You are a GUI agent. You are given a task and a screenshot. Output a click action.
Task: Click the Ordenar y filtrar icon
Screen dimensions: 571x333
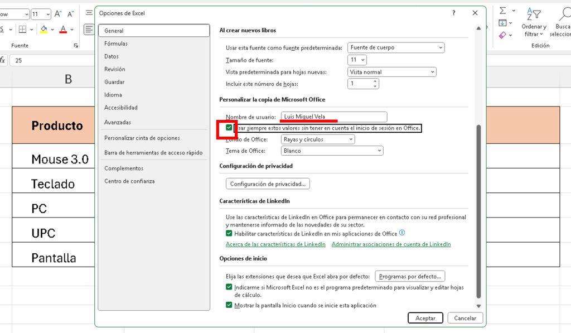point(533,15)
